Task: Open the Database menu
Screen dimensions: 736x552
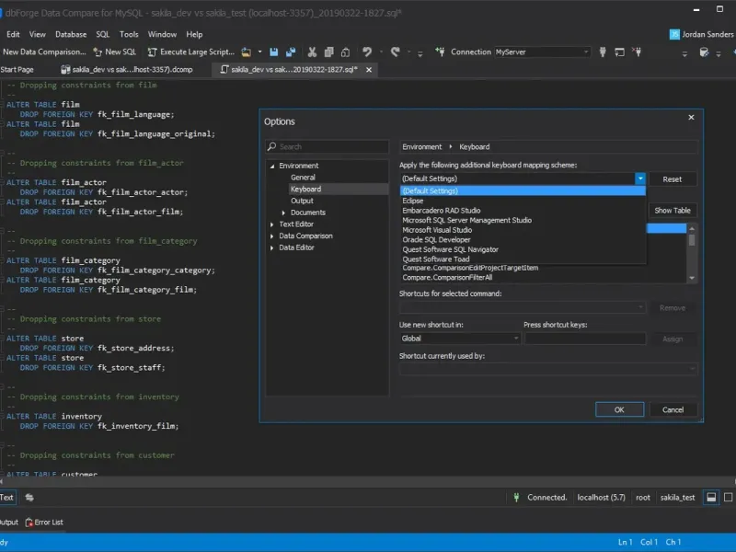Action: [x=71, y=34]
